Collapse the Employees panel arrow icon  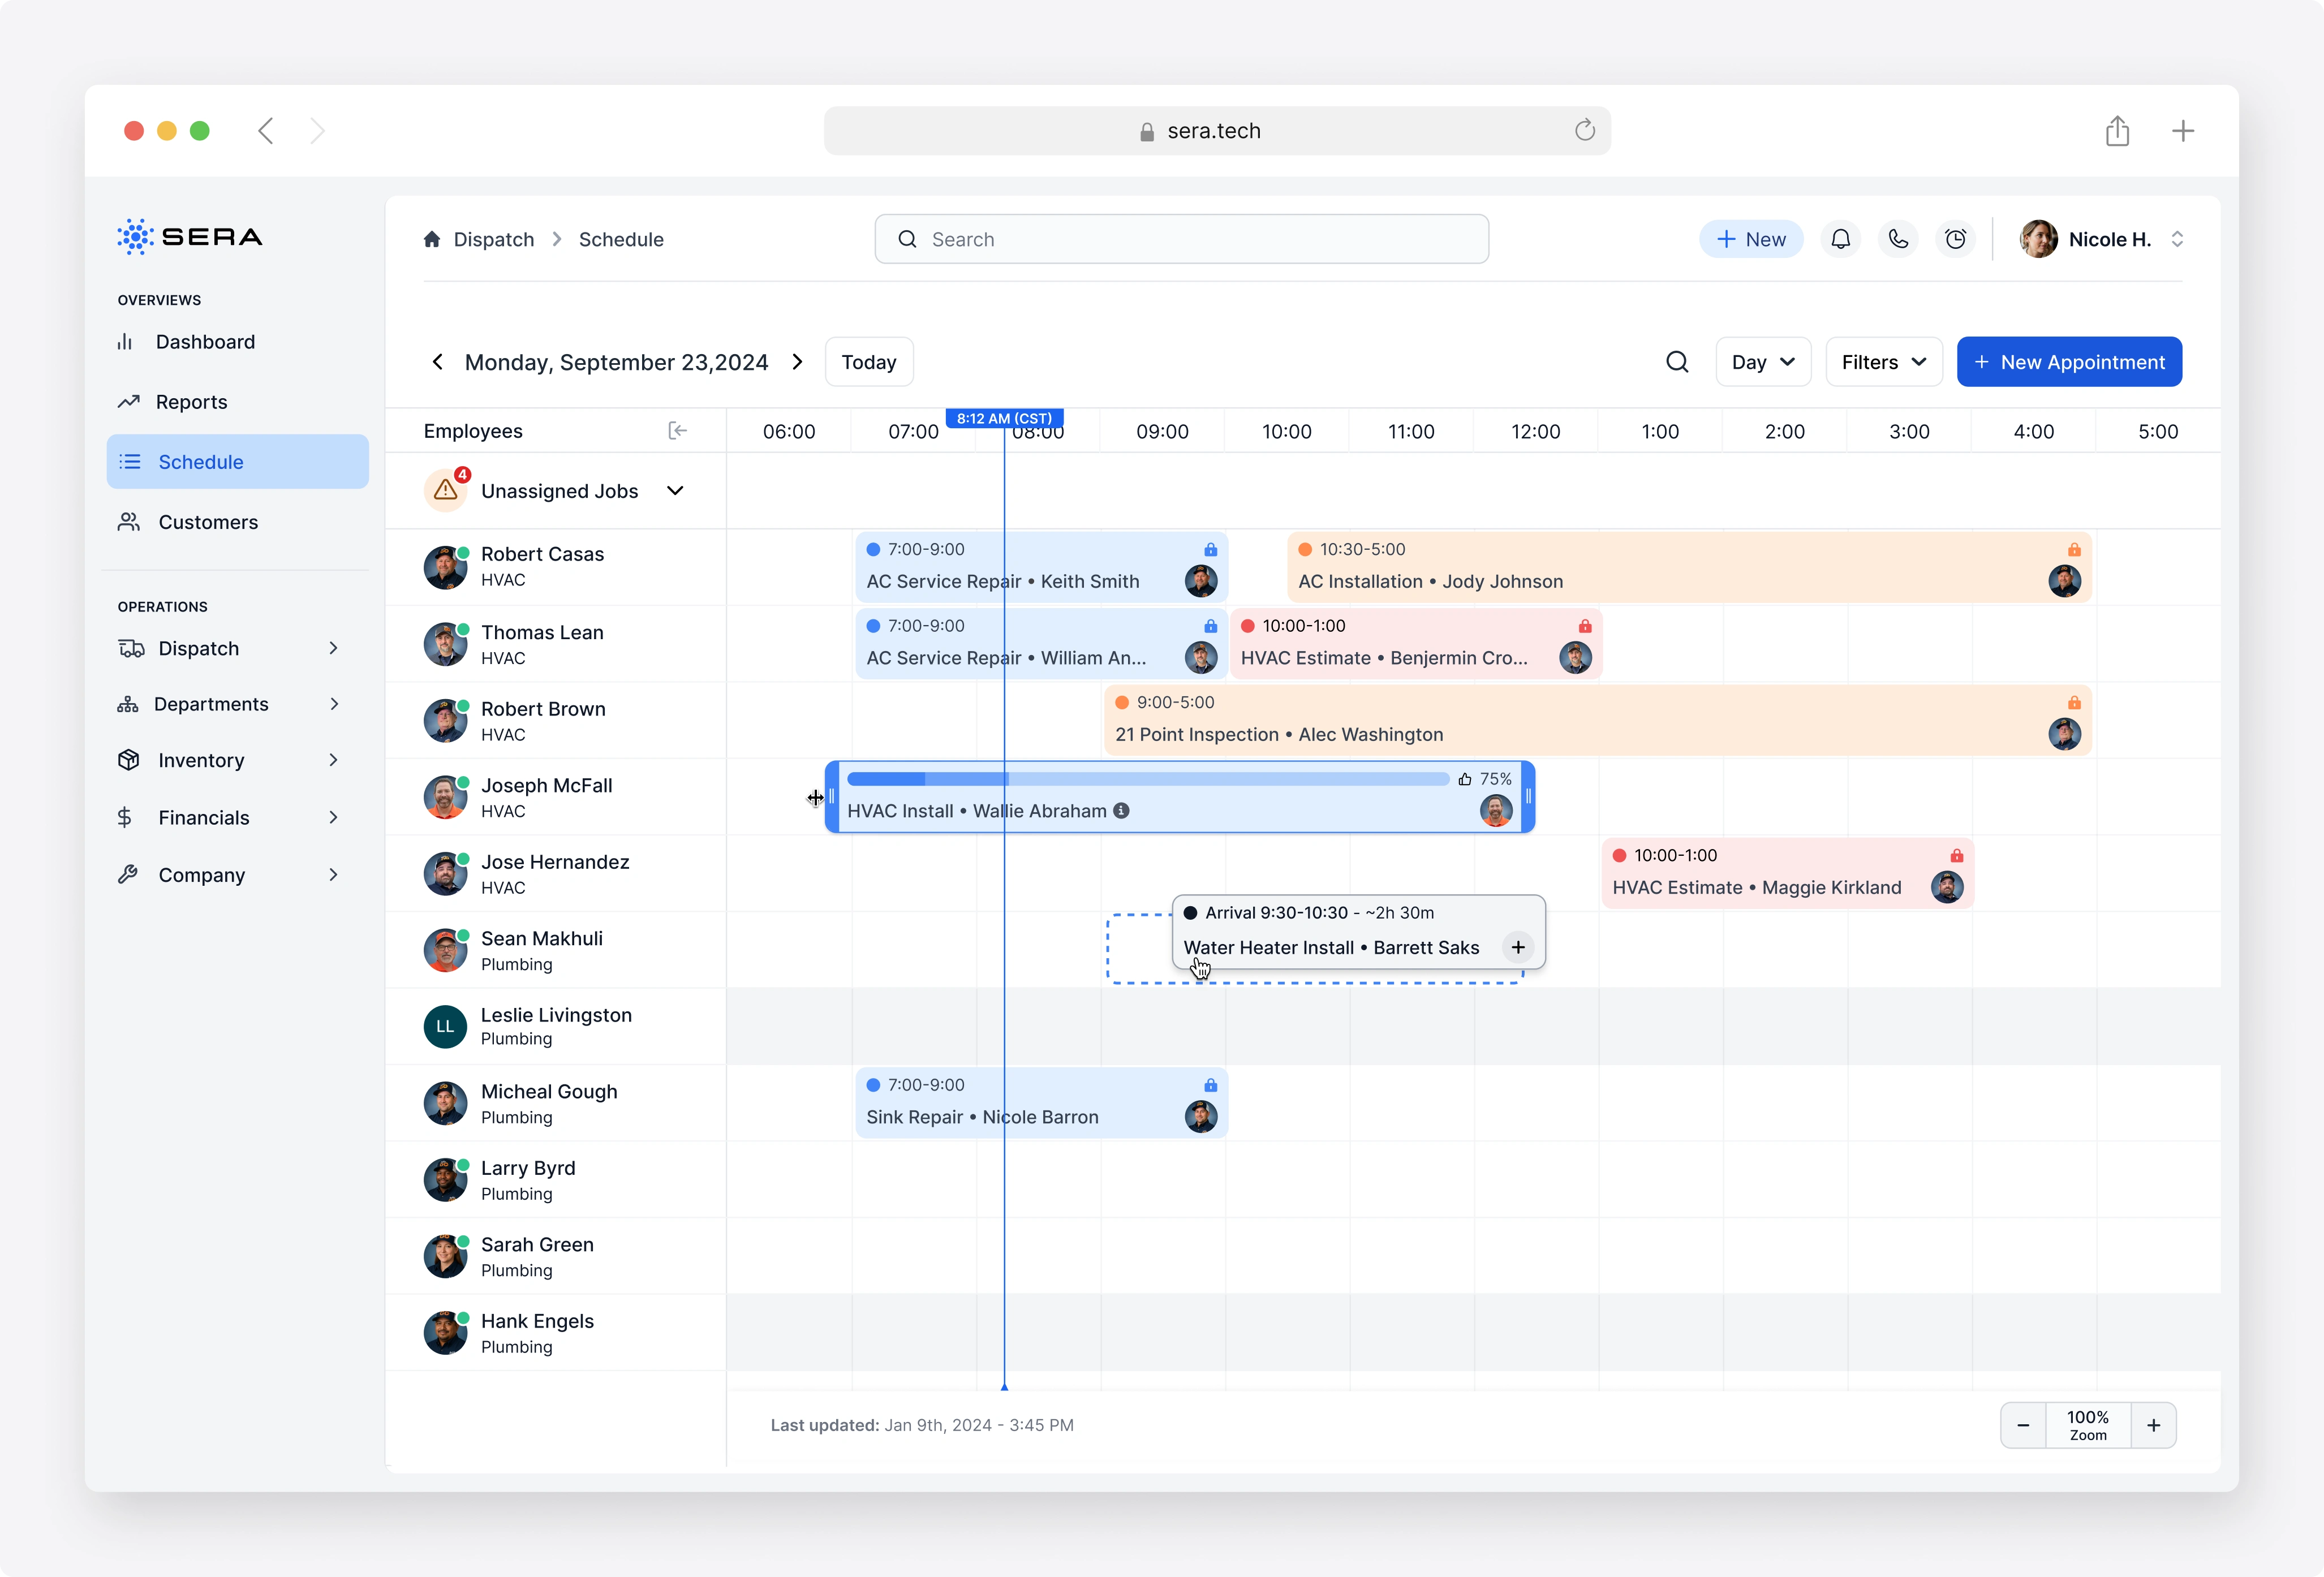pos(677,431)
